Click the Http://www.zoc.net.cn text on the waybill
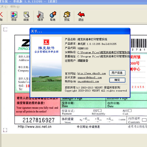Screen dimensions: 147x147 click(35, 127)
